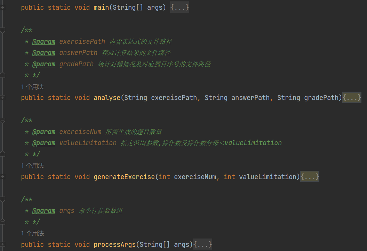Collapse the Javadoc comment above the args param
The image size is (367, 251).
[x=3, y=200]
